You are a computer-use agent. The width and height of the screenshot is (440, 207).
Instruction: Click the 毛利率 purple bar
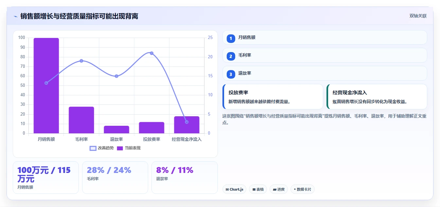(81, 120)
